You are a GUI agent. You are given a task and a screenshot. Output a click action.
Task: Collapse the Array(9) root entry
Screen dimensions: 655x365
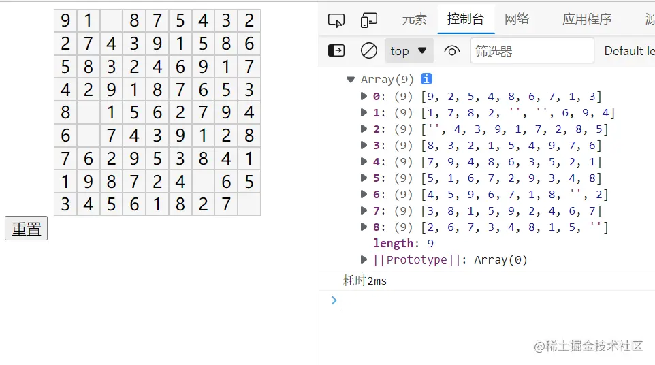tap(351, 79)
